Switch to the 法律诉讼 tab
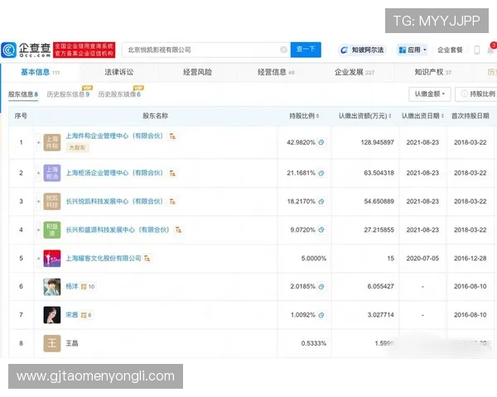 118,72
